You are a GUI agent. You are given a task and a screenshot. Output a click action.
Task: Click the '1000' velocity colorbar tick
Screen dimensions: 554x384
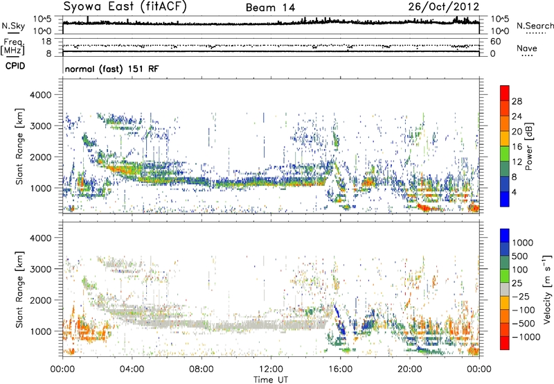[522, 243]
